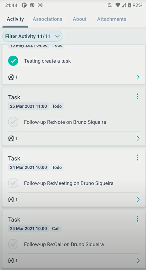Viewport: 146px width, 270px height.
Task: Tap association icon under Testing create a task
Action: pos(11,77)
